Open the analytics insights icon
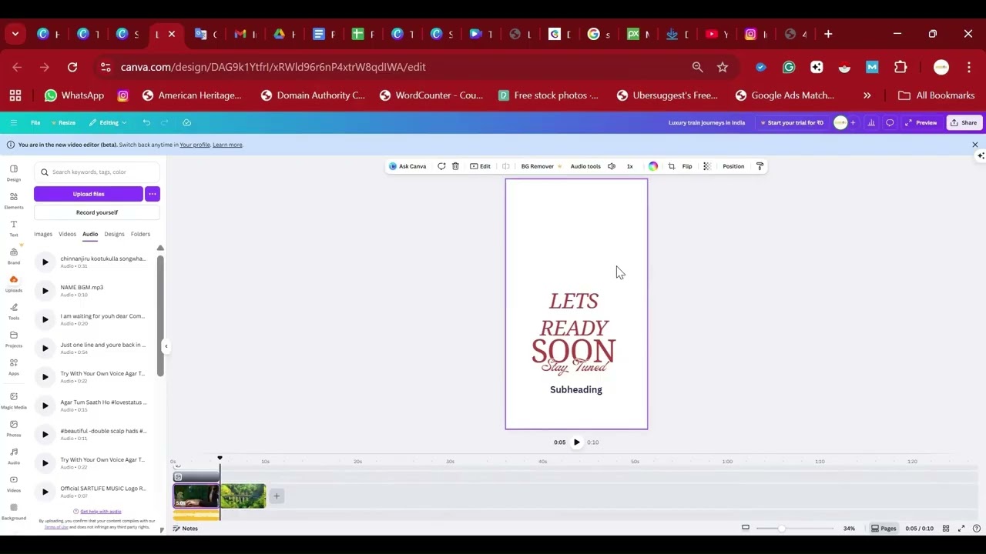The width and height of the screenshot is (986, 554). click(871, 122)
